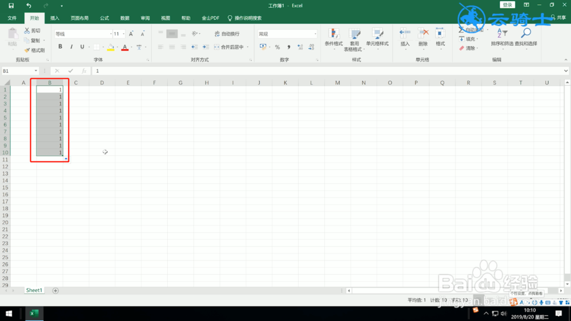This screenshot has width=571, height=321.
Task: Toggle bold formatting
Action: click(60, 47)
